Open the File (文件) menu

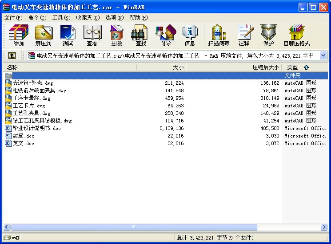[13, 18]
